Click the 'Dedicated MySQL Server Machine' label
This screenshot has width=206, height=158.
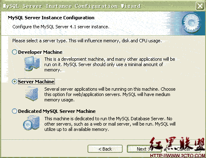[57, 111]
